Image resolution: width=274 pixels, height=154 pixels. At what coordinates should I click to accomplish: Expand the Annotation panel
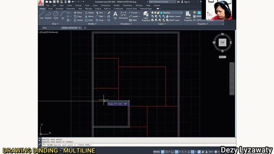pos(126,24)
